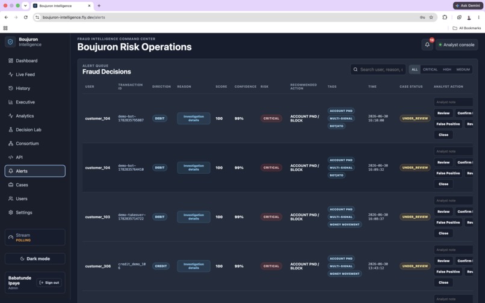Open Investigation details for demo-bot-1782835764410

194,168
